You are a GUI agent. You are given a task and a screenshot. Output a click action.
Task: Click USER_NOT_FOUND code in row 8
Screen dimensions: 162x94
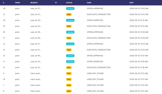[95, 91]
